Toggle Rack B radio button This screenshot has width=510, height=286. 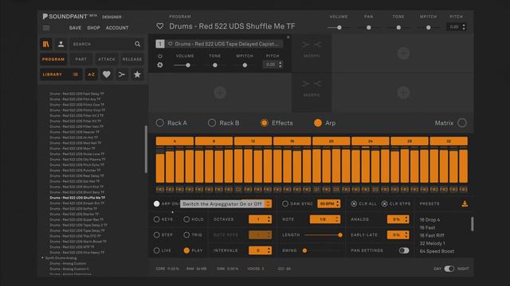coord(212,123)
